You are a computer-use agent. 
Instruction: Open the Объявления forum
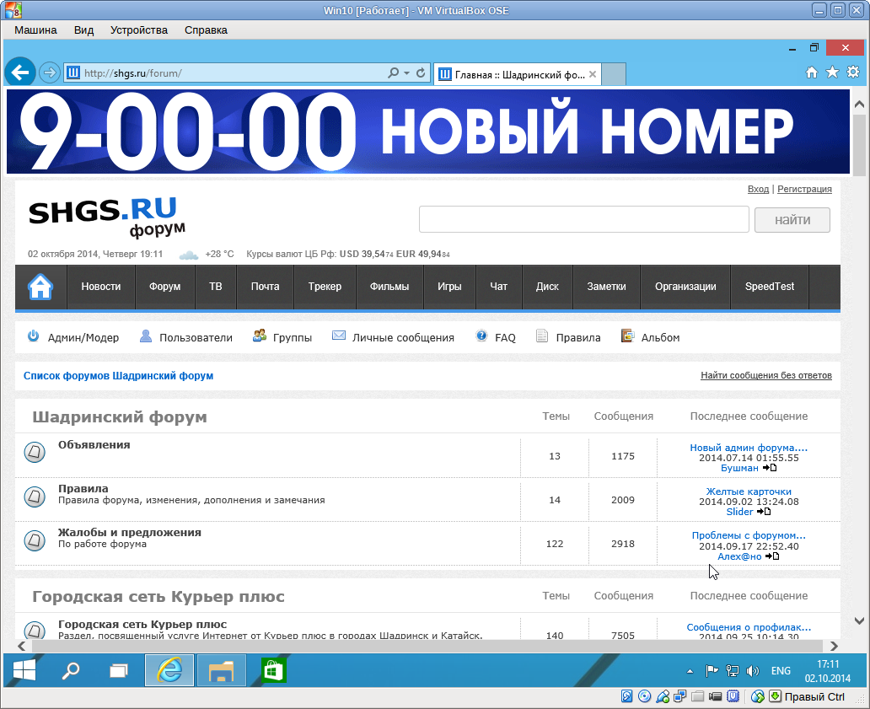point(94,445)
